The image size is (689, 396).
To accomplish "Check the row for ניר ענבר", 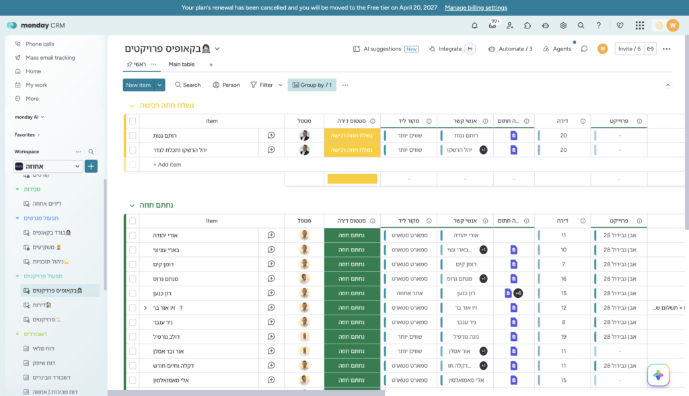I will (x=133, y=322).
